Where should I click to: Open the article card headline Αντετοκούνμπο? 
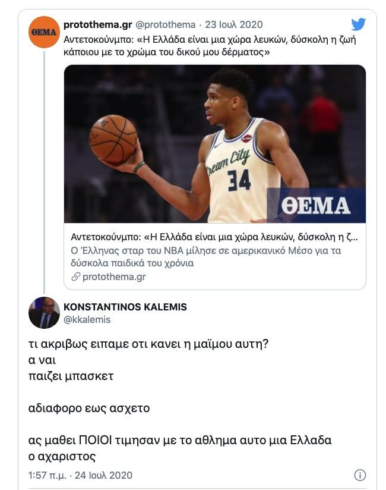[x=214, y=237]
